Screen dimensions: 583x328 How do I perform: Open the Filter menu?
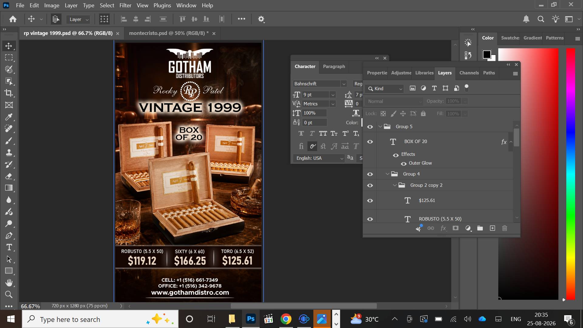click(125, 5)
